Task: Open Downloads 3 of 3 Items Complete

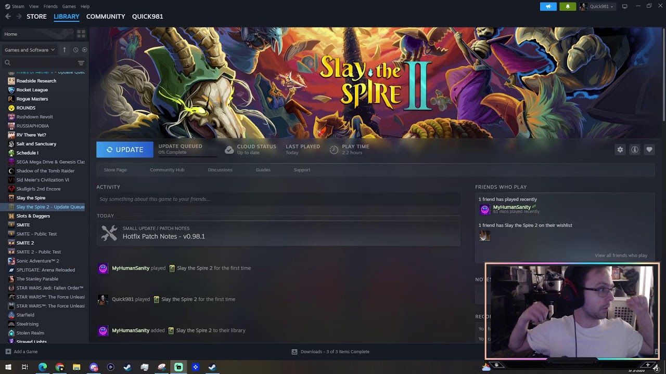Action: tap(330, 352)
